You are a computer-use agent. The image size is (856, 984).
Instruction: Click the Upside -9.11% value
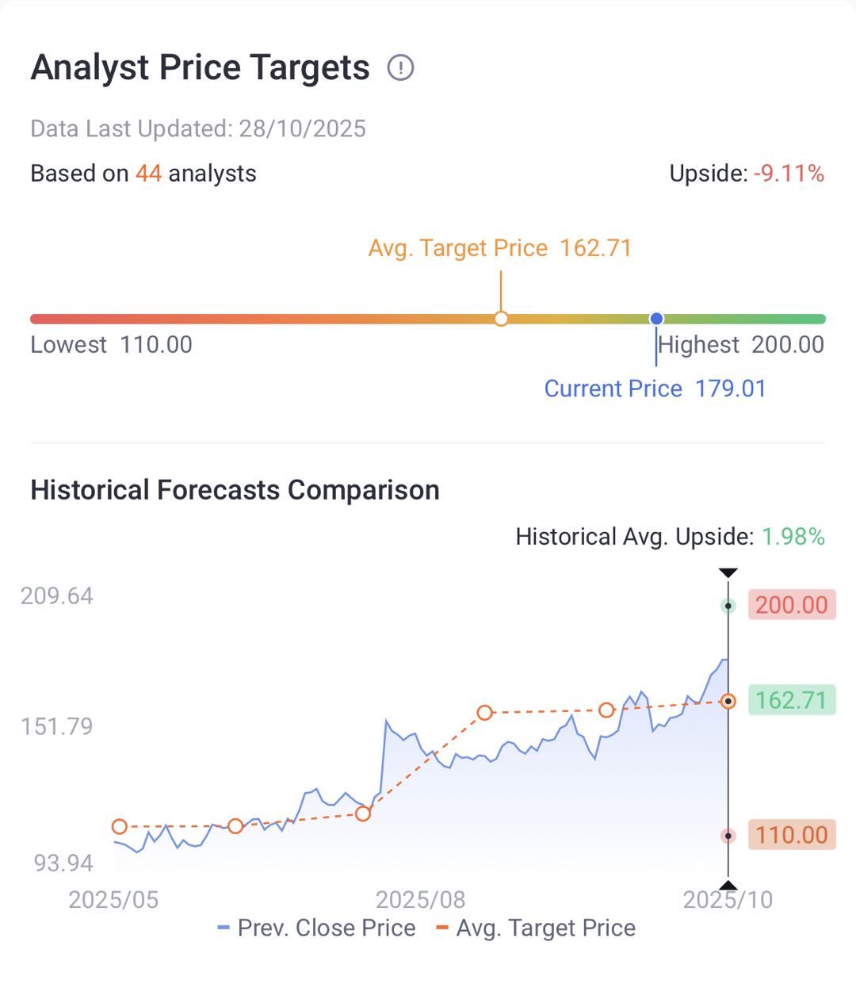(788, 174)
